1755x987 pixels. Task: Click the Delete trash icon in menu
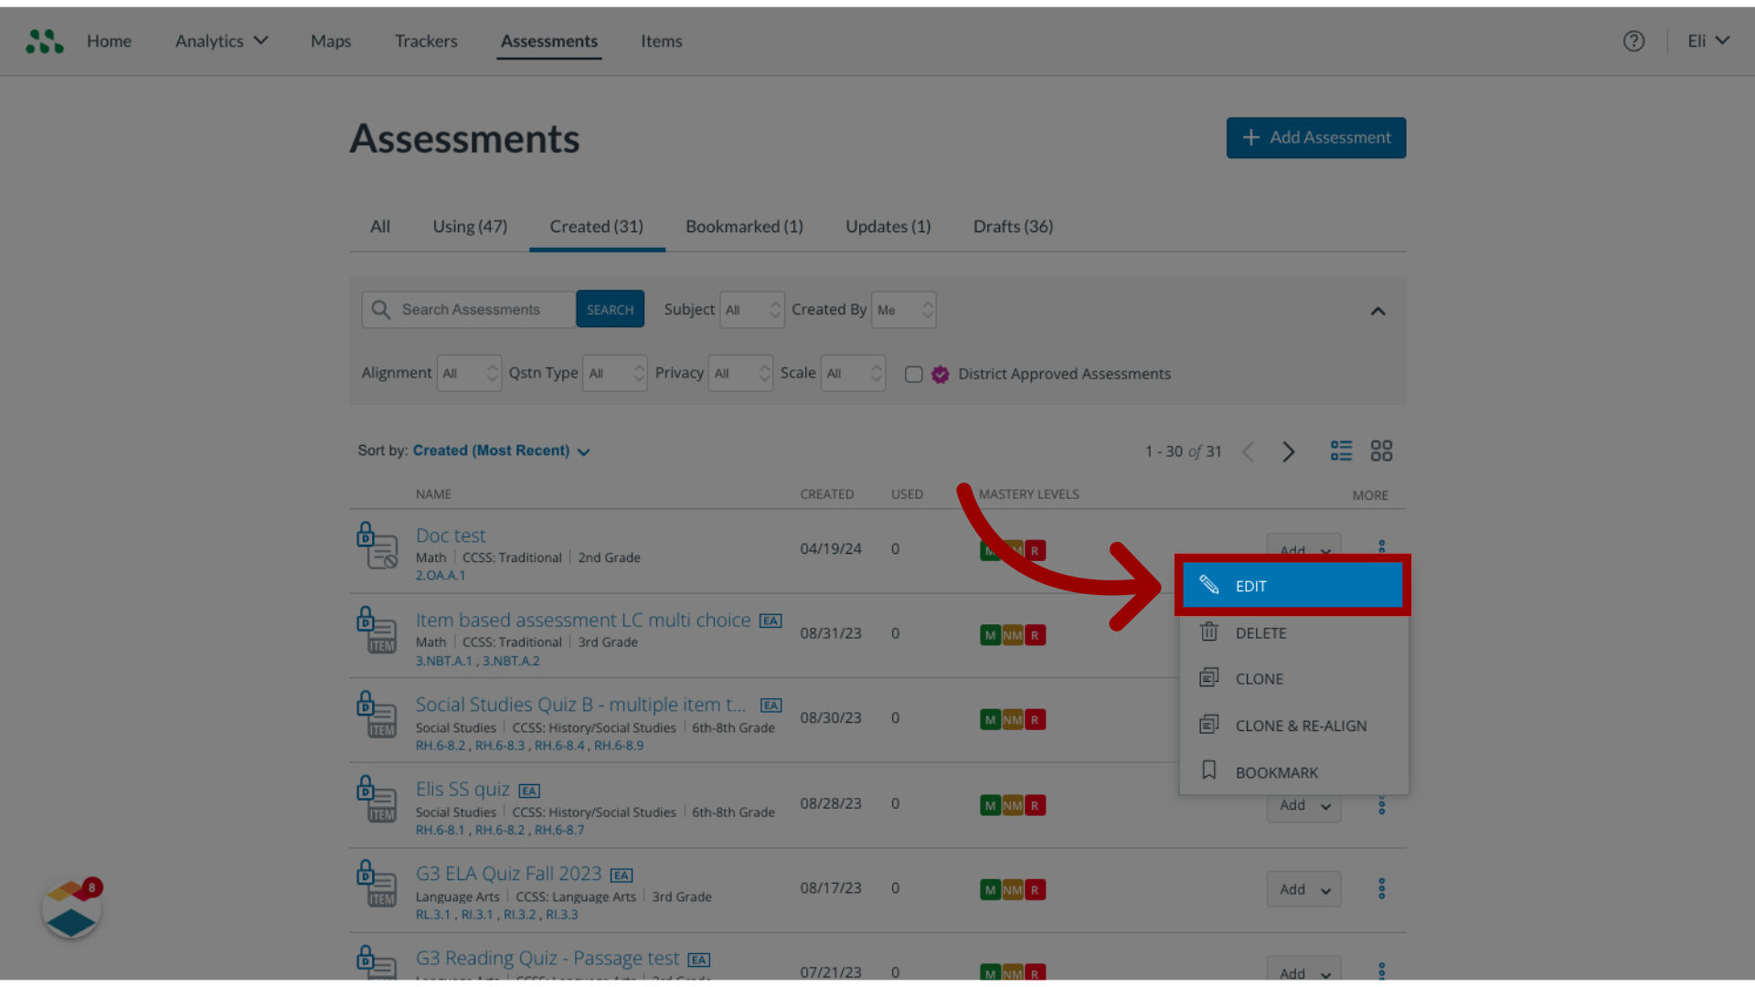tap(1210, 631)
